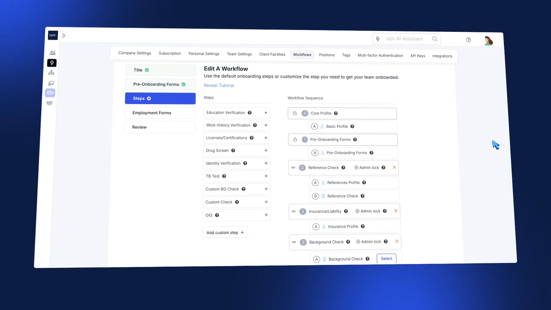Add OIG step with plus

click(266, 215)
